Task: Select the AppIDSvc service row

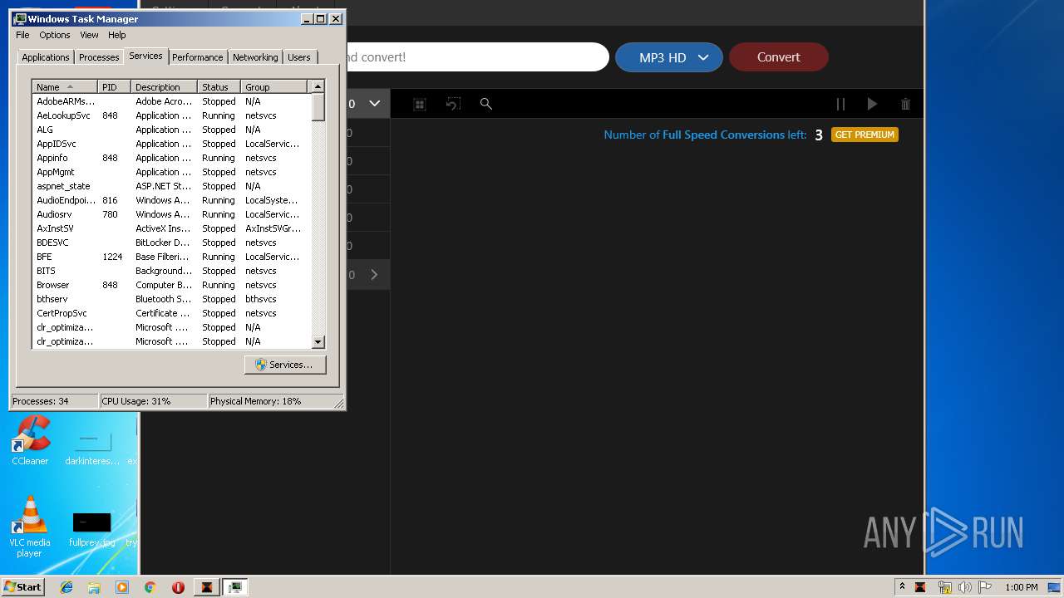Action: pyautogui.click(x=171, y=144)
